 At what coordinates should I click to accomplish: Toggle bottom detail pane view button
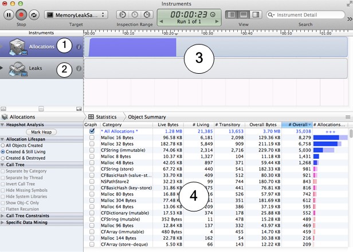pos(244,15)
